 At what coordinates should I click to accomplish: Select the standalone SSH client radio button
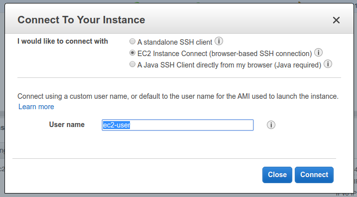(x=132, y=41)
